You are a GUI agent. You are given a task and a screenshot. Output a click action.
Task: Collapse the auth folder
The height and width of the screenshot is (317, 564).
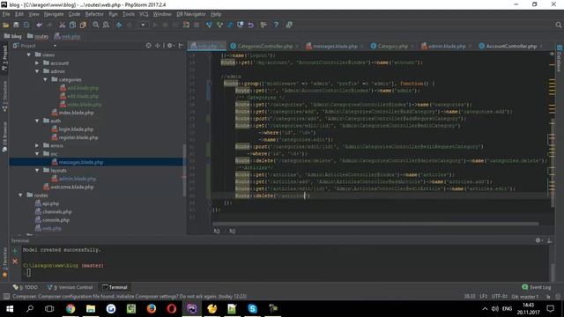coord(37,121)
